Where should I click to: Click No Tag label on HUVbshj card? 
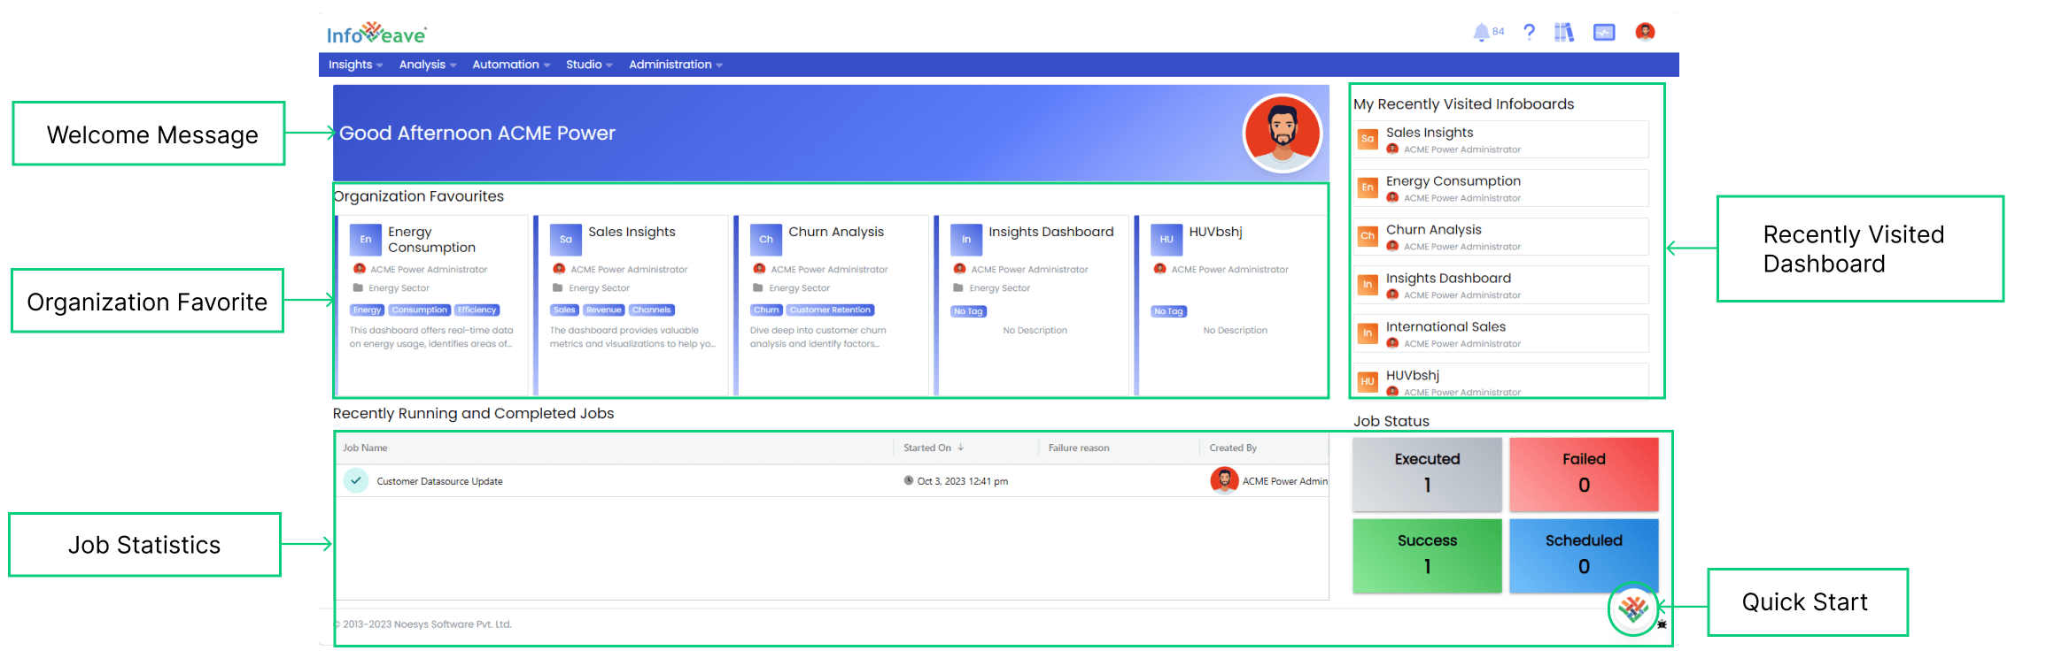coord(1168,311)
